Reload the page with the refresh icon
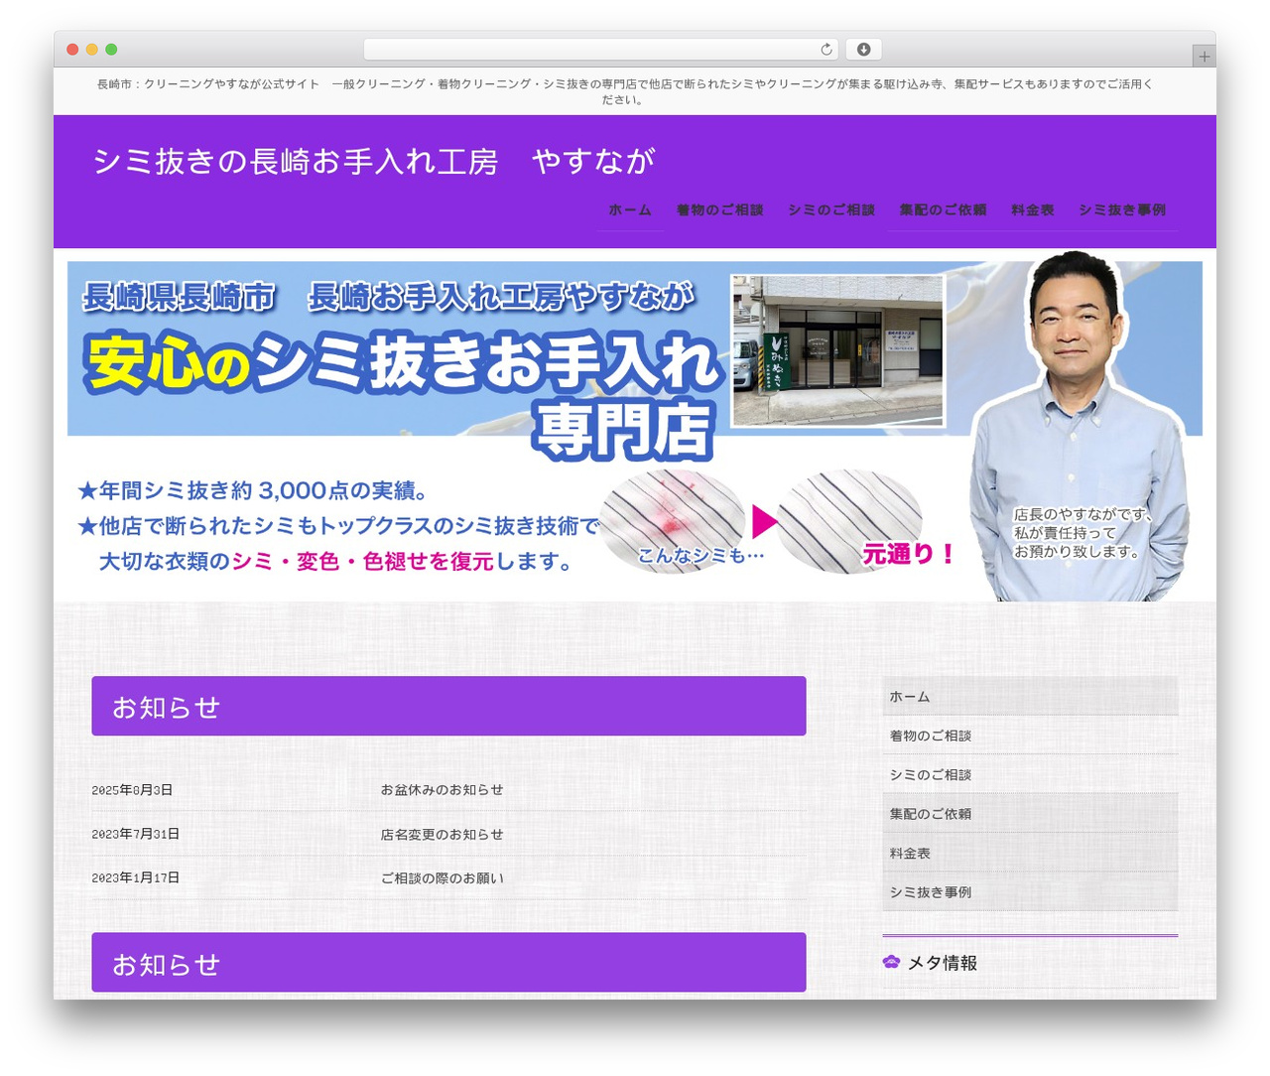The height and width of the screenshot is (1076, 1270). click(x=825, y=50)
